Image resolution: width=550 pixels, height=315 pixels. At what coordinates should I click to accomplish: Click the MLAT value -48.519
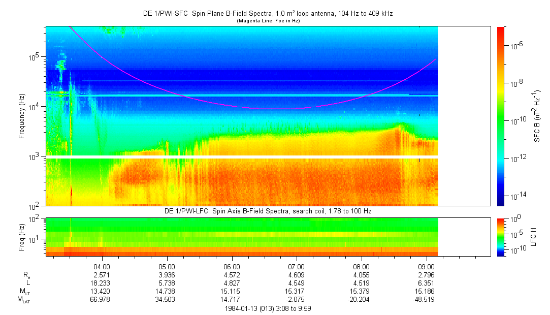[x=426, y=300]
